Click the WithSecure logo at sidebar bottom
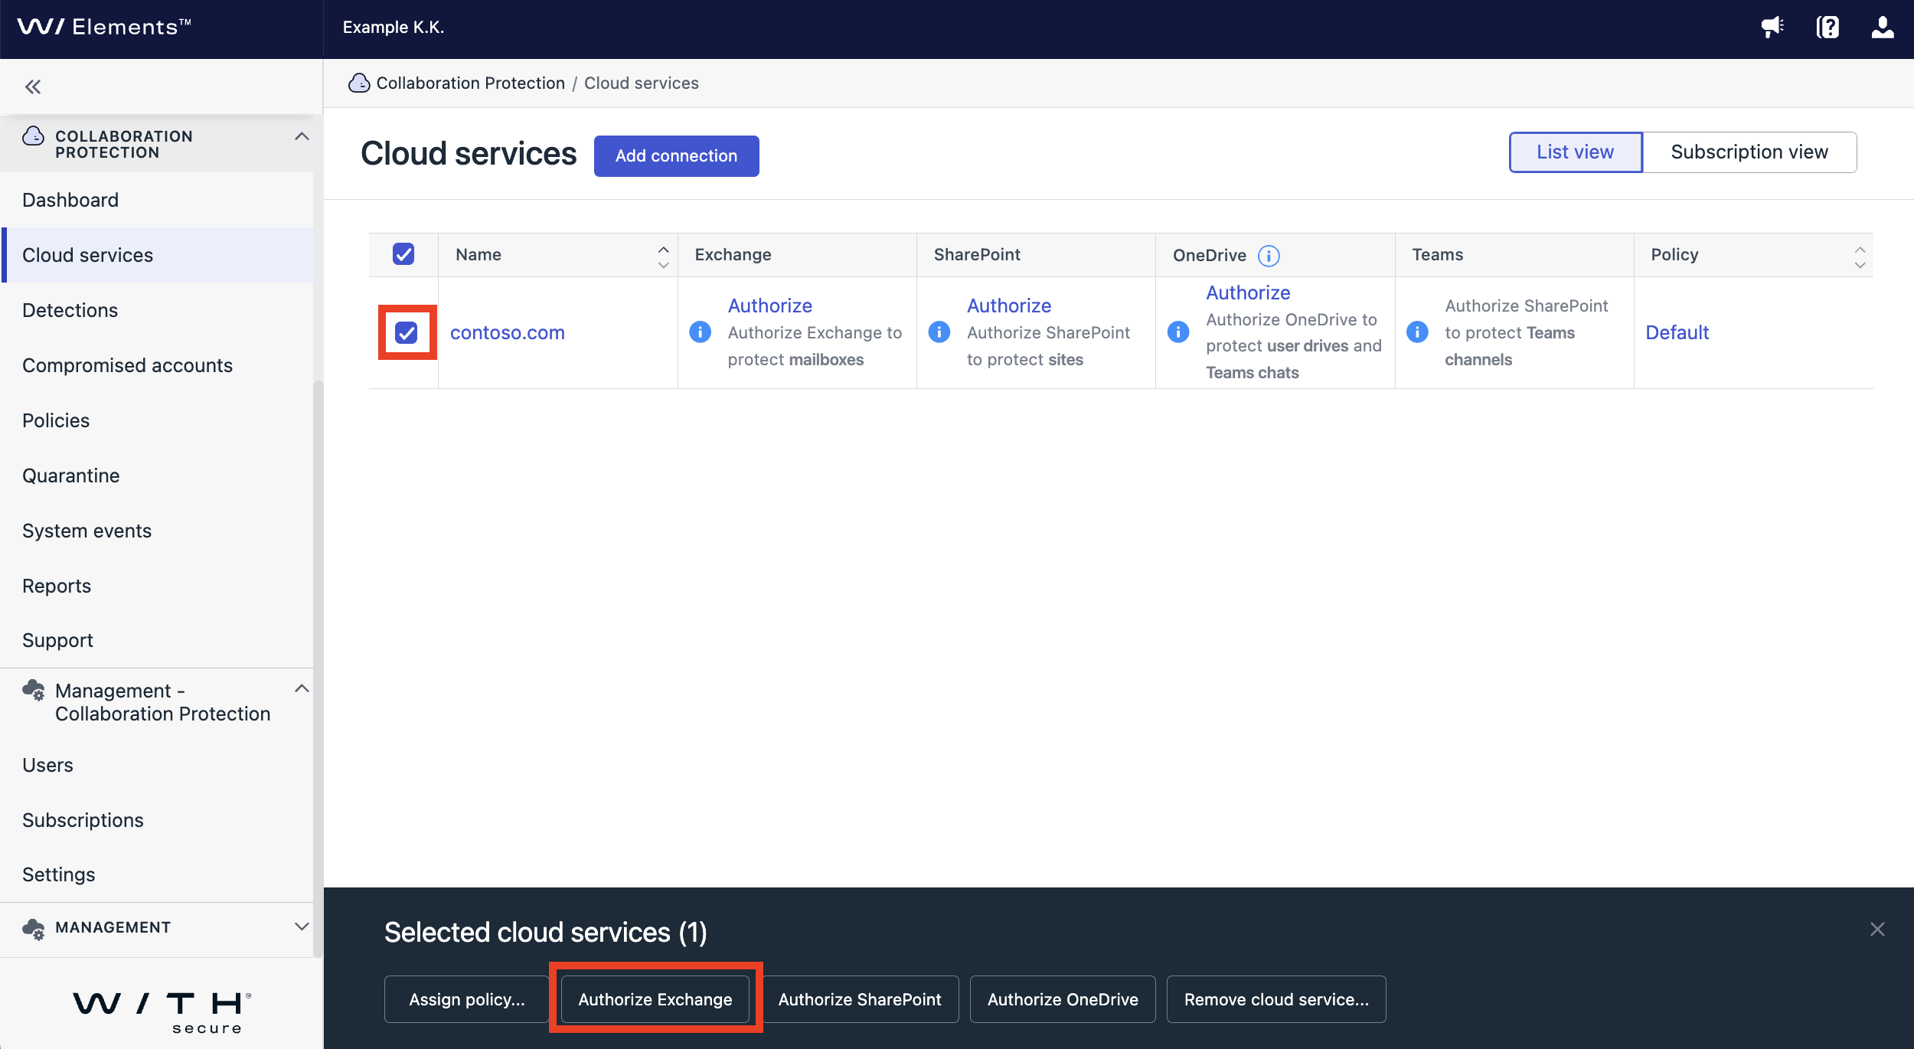Image resolution: width=1914 pixels, height=1049 pixels. tap(162, 1012)
